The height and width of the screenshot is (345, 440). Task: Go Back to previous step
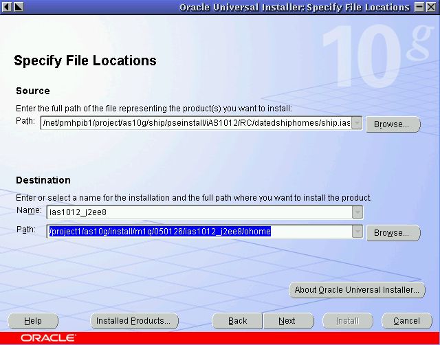[237, 321]
